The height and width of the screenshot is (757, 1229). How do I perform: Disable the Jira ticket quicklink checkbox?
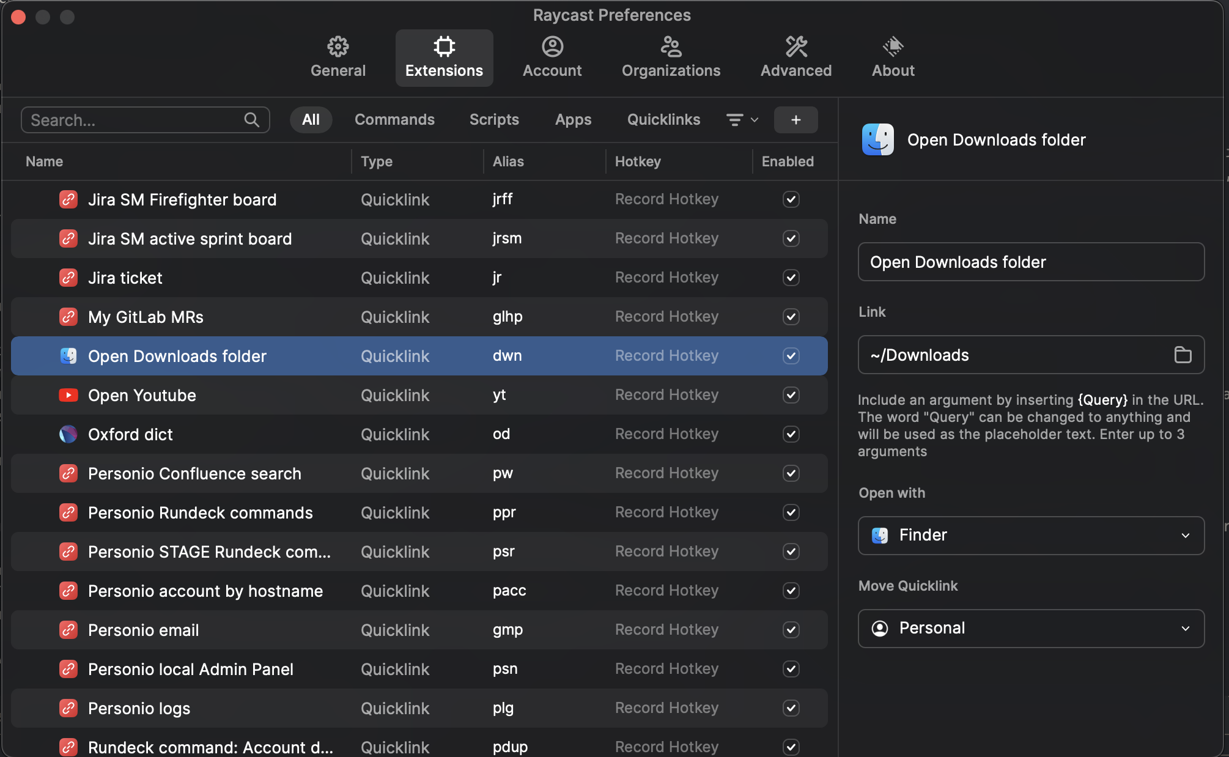pyautogui.click(x=791, y=278)
